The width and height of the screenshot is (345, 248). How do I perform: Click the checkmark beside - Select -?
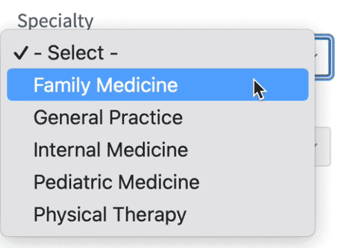[21, 52]
